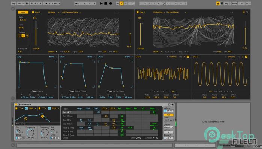Open the Unison Classic dropdown
Image resolution: width=262 pixels, height=149 pixels.
[x=168, y=127]
